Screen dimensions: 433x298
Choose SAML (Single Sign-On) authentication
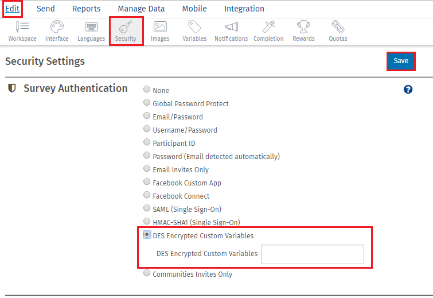click(147, 209)
